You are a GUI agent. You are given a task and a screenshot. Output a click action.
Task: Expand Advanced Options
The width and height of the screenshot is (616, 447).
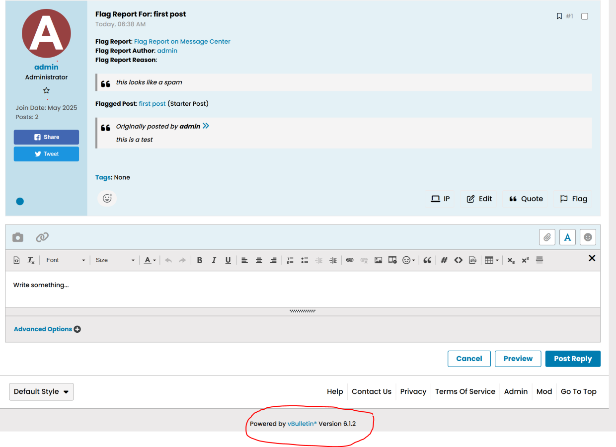47,329
